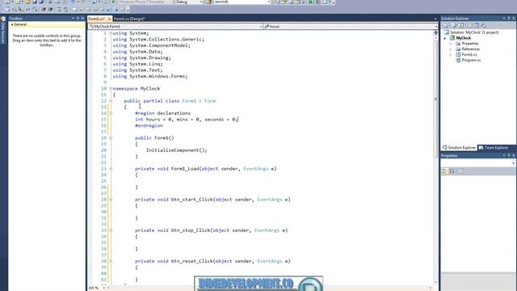
Task: Click View Class Diagram icon in Solution Explorer
Action: 484,25
